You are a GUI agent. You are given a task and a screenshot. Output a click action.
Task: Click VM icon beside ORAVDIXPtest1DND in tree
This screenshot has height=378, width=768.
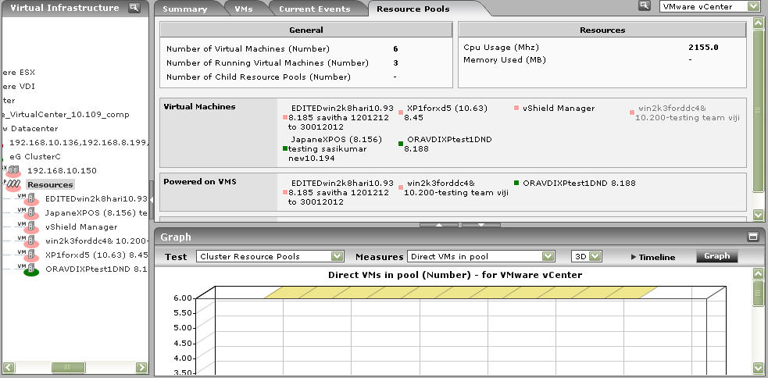pos(30,269)
